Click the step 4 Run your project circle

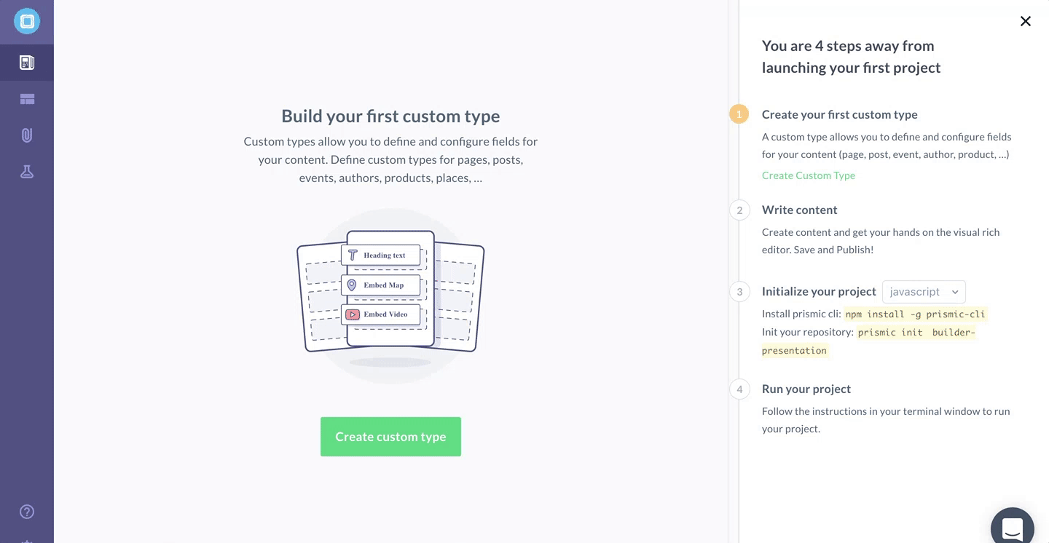(x=739, y=389)
